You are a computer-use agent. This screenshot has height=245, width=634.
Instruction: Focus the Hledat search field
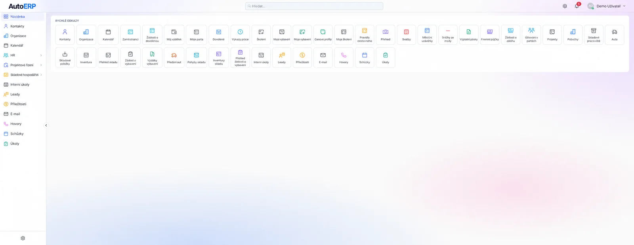[314, 6]
